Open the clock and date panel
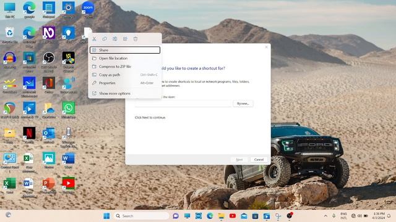Image resolution: width=396 pixels, height=222 pixels. click(x=379, y=216)
